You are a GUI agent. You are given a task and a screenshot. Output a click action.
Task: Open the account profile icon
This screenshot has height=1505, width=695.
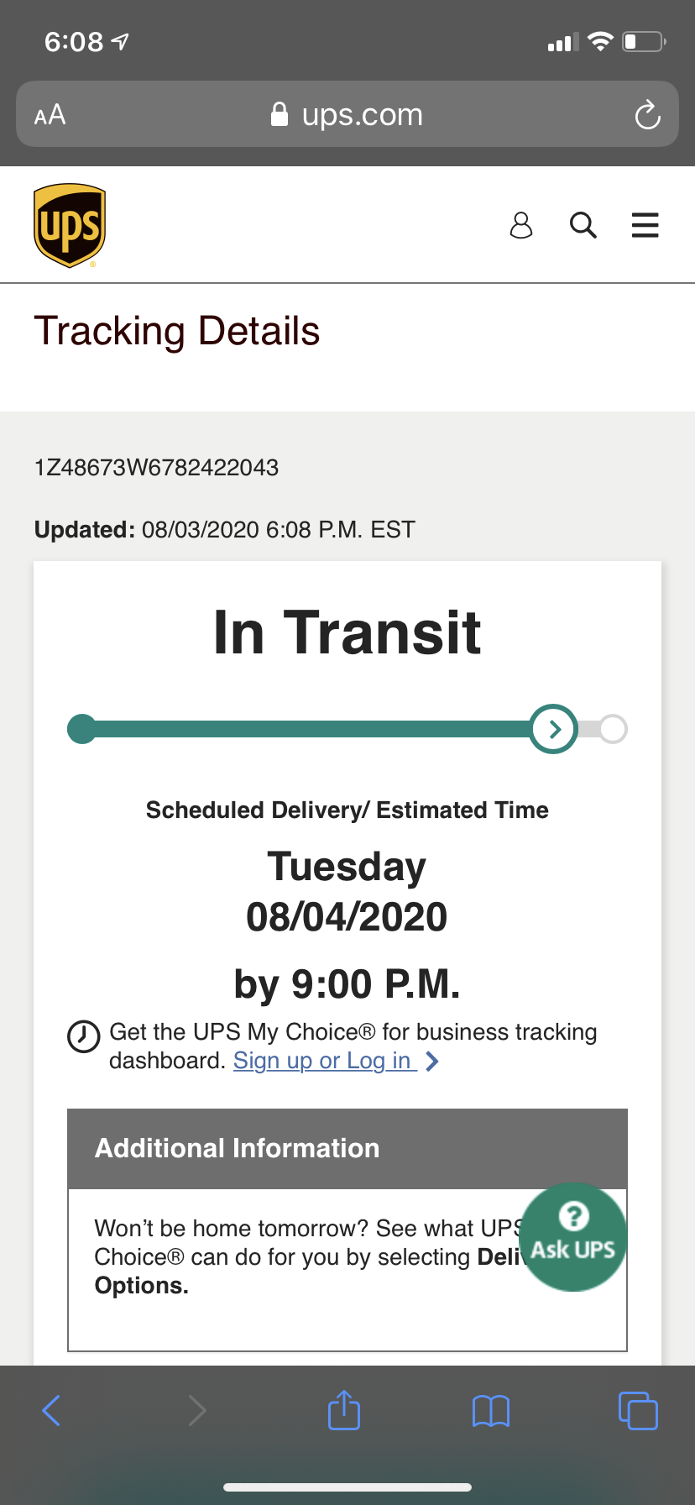521,225
